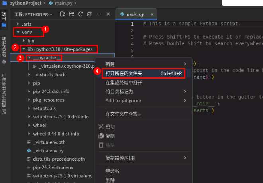The image size is (263, 183).
Task: Click the comment text on editor line 3
Action: tap(203, 37)
